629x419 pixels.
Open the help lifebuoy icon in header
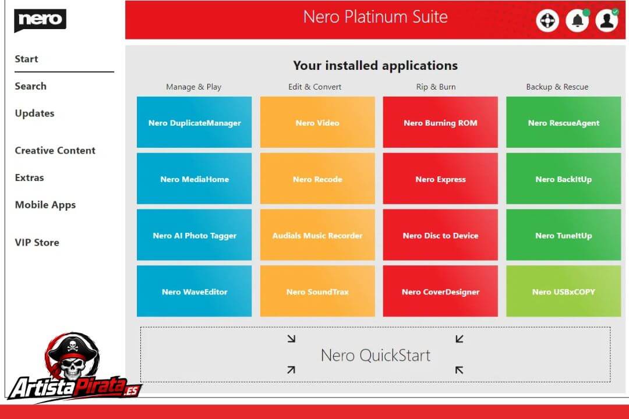(x=547, y=20)
